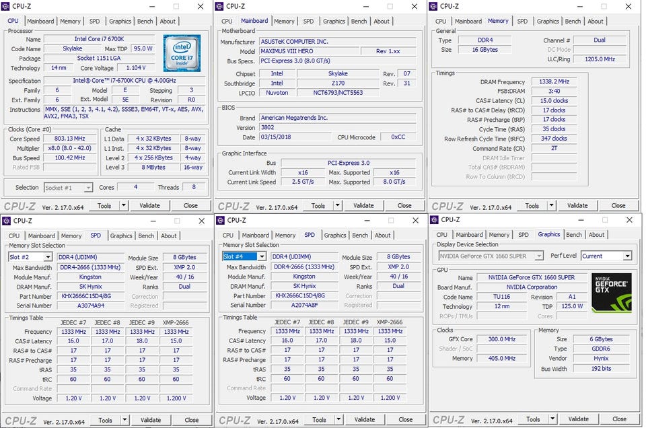Click CPU-Z title icon in Graphics window
The height and width of the screenshot is (428, 646).
pos(434,220)
